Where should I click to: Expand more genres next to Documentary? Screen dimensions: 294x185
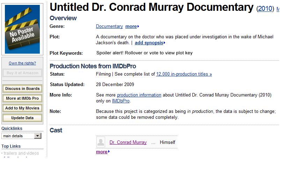coord(132,26)
